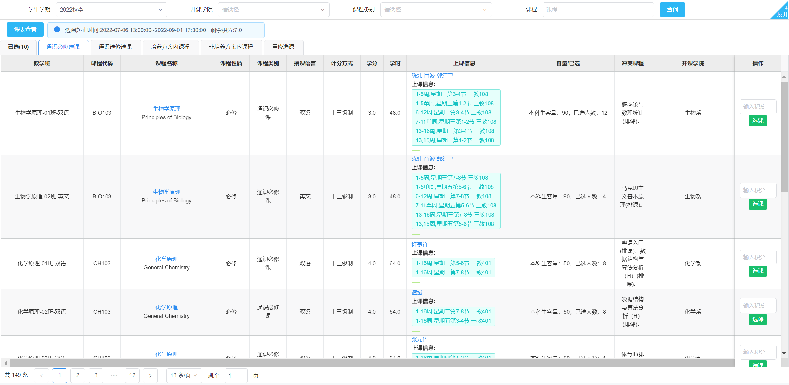Click the ellipsis to jump more pages
789x385 pixels.
(x=114, y=375)
